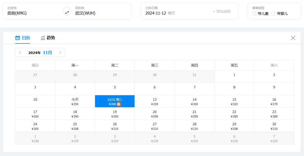
Task: Select November 25 priced ¥208
Action: (x=75, y=126)
